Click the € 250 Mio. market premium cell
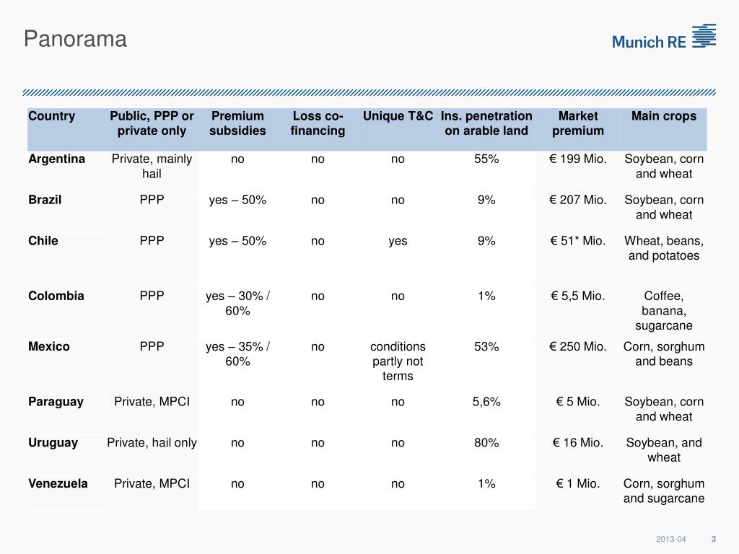 [x=578, y=346]
